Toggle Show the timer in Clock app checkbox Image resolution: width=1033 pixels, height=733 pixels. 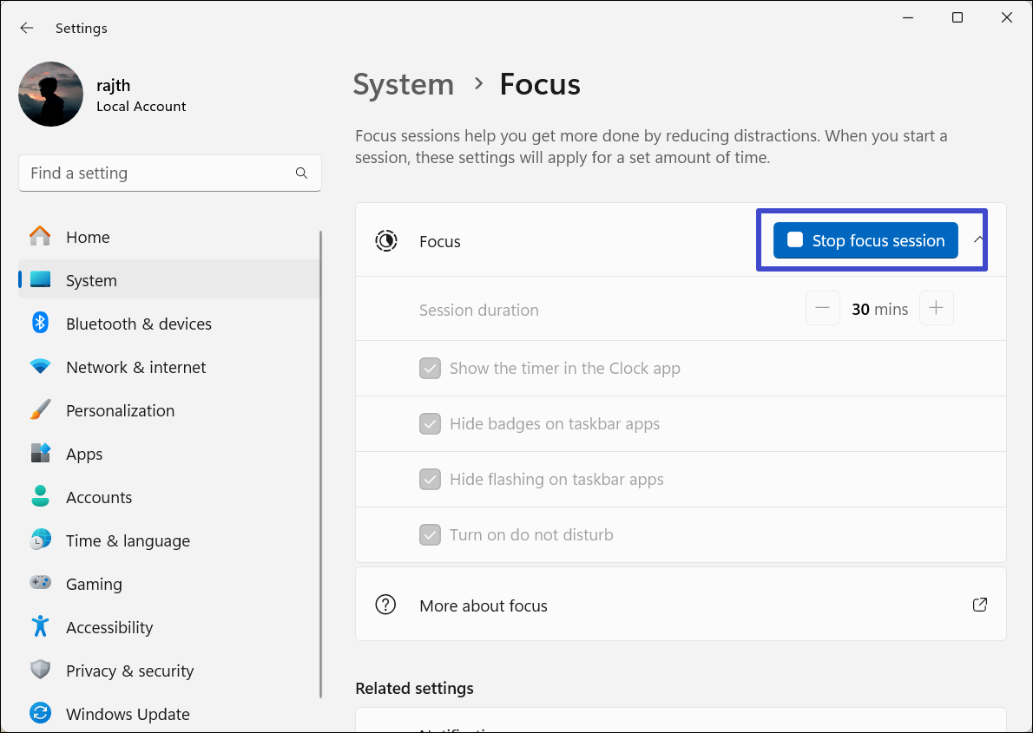click(430, 369)
